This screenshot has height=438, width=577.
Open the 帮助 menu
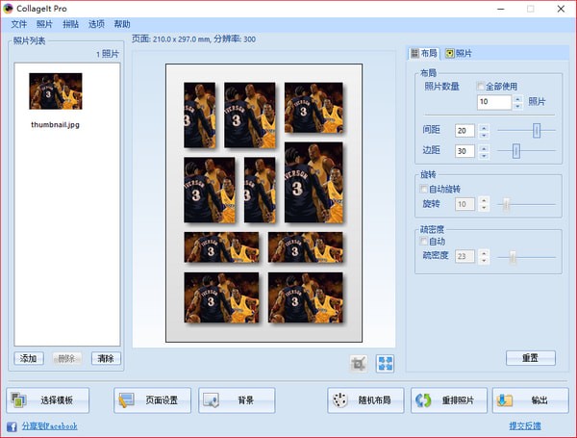pos(122,24)
